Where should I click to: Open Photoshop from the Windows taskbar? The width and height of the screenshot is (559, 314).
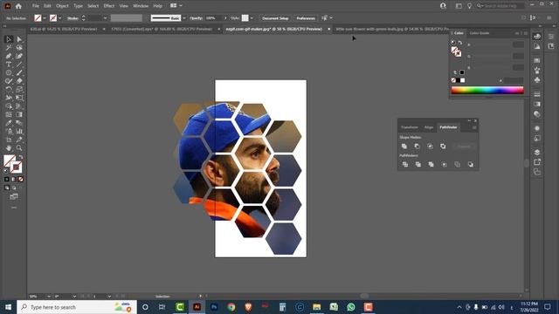coord(214,307)
